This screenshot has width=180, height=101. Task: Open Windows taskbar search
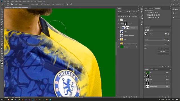5,100
